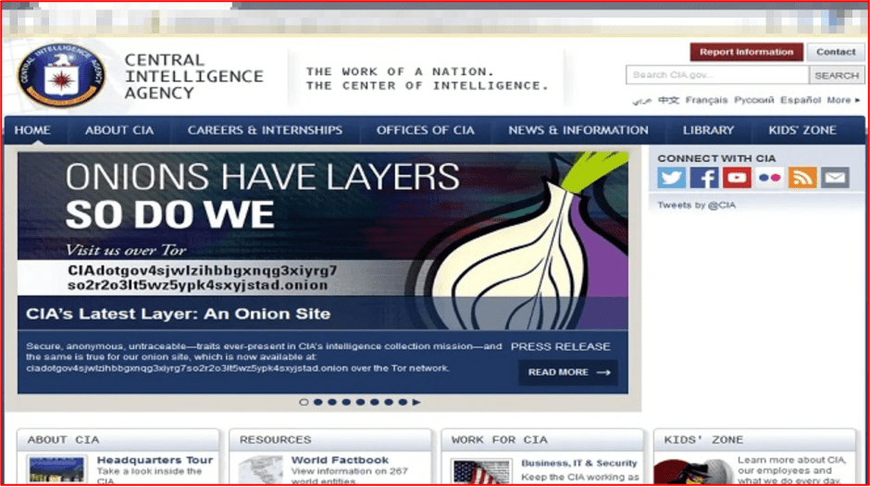Select first carousel slide dot
The image size is (870, 487).
point(304,402)
